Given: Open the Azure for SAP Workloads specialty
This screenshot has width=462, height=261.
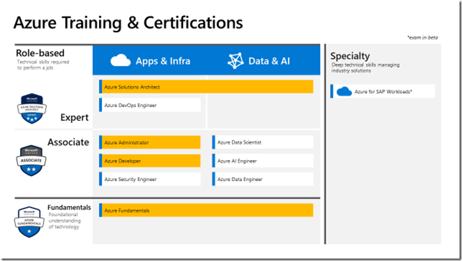Looking at the screenshot, I should click(383, 91).
